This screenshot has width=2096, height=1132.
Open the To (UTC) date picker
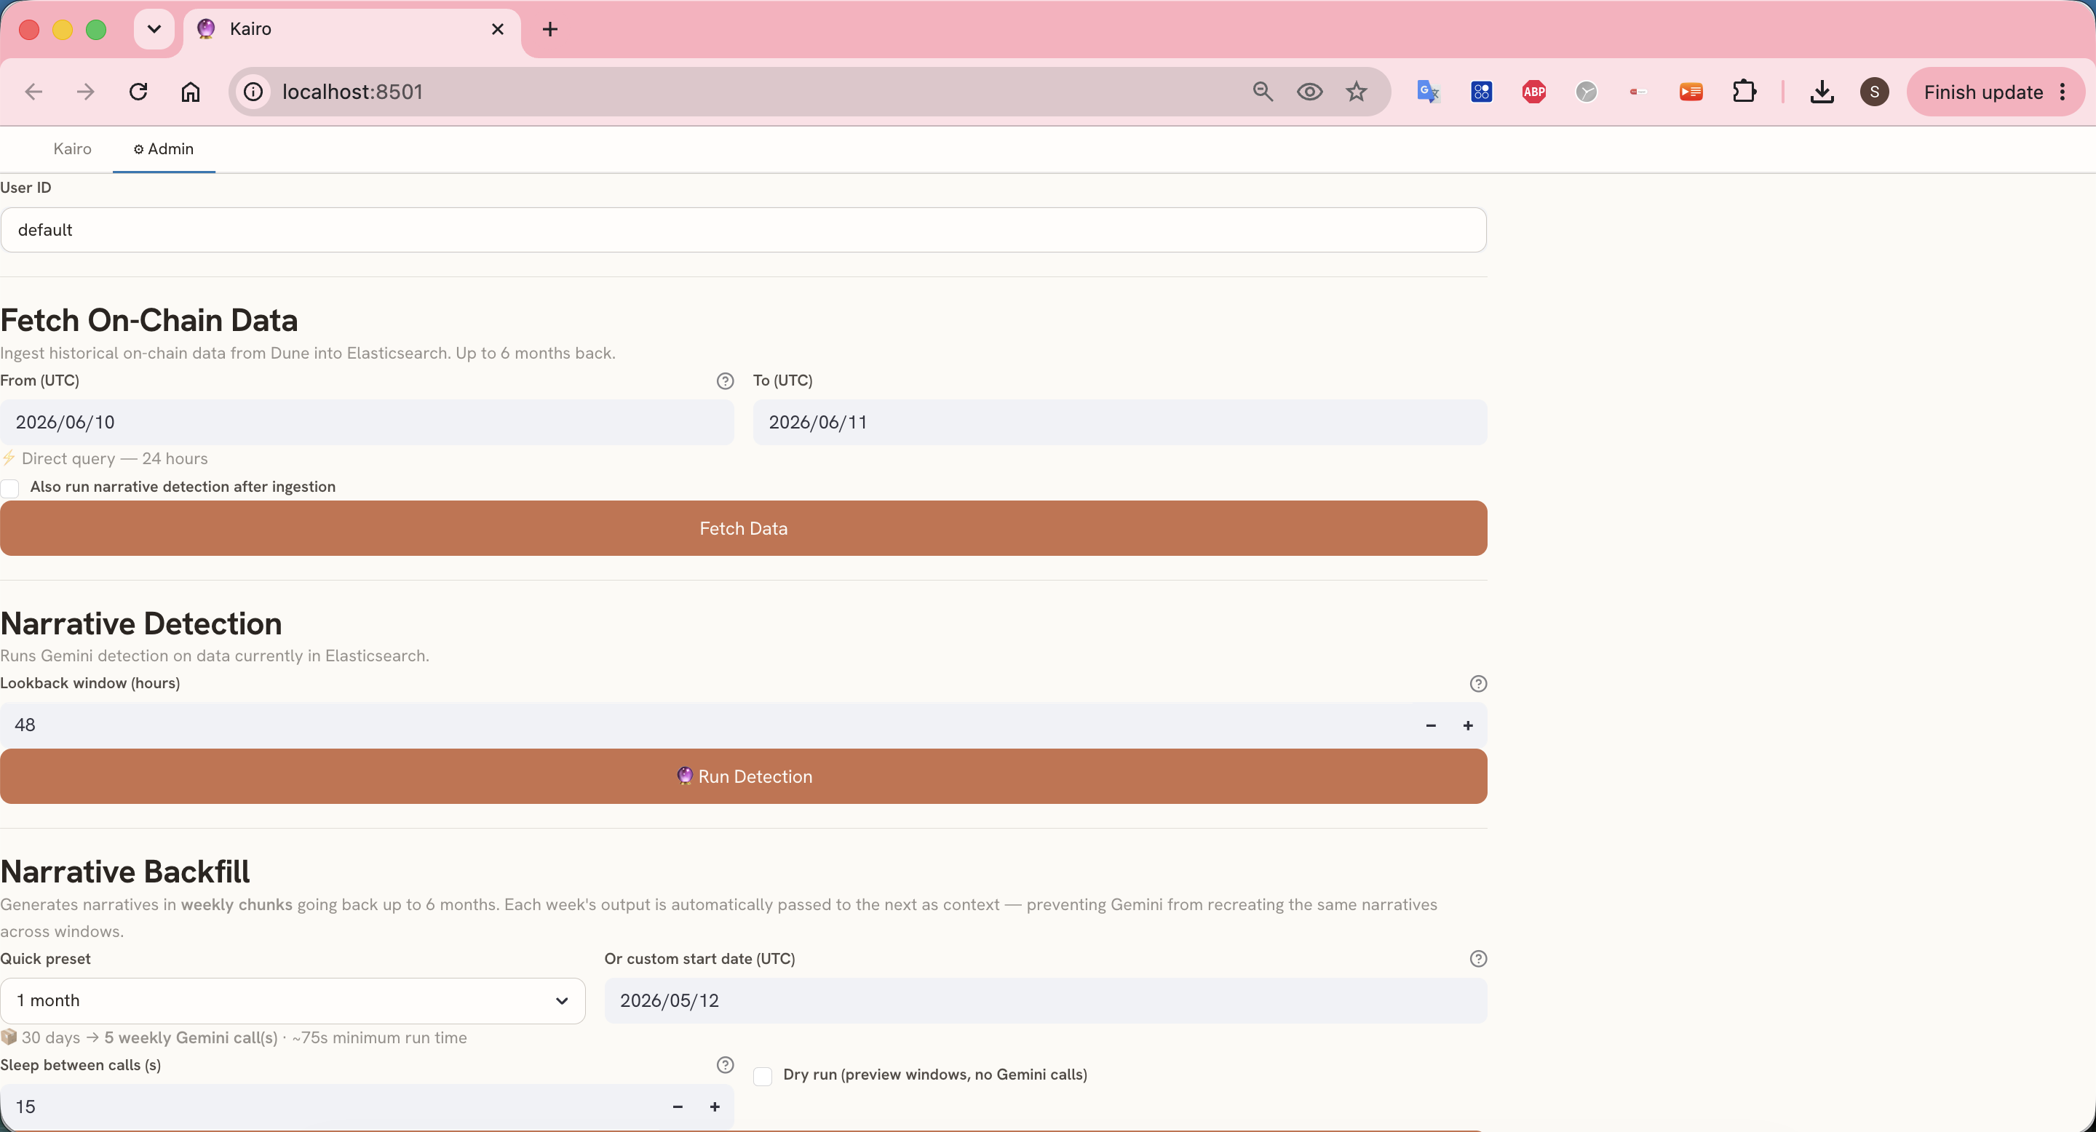[1119, 422]
